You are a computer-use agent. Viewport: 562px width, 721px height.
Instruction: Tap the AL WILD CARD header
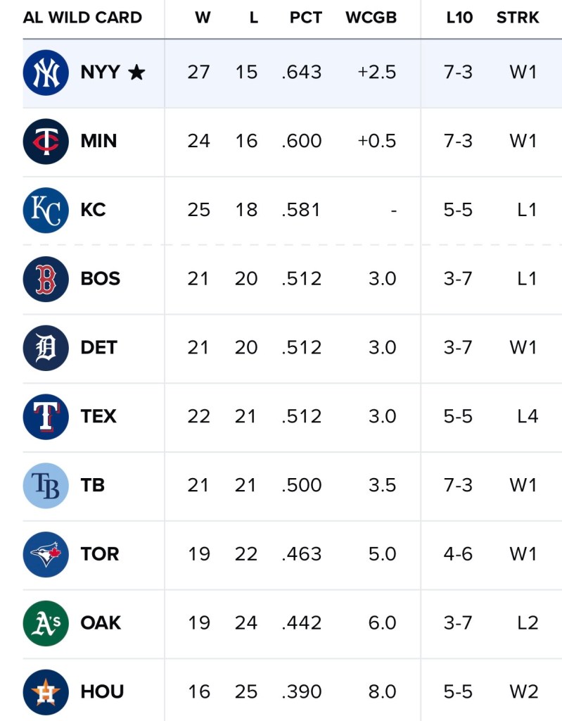tap(82, 18)
